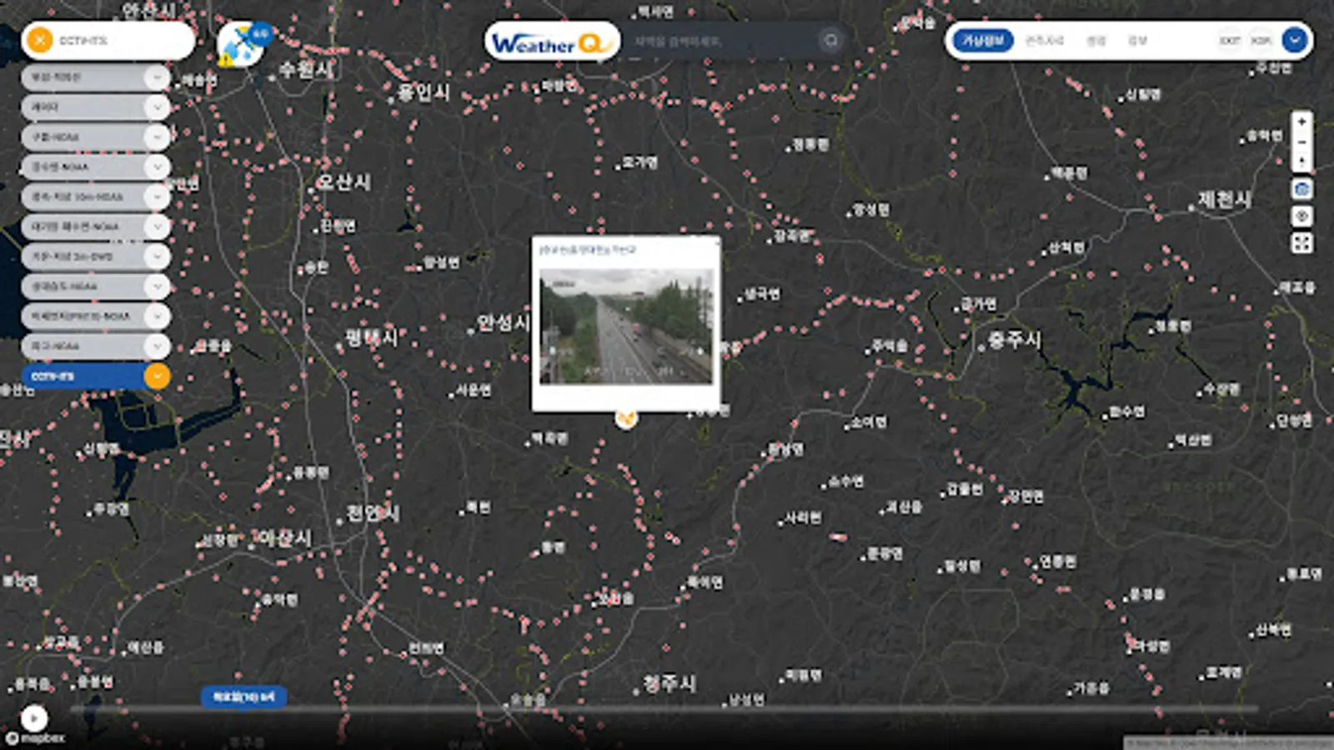1334x750 pixels.
Task: Zoom in on the map
Action: tap(1301, 122)
